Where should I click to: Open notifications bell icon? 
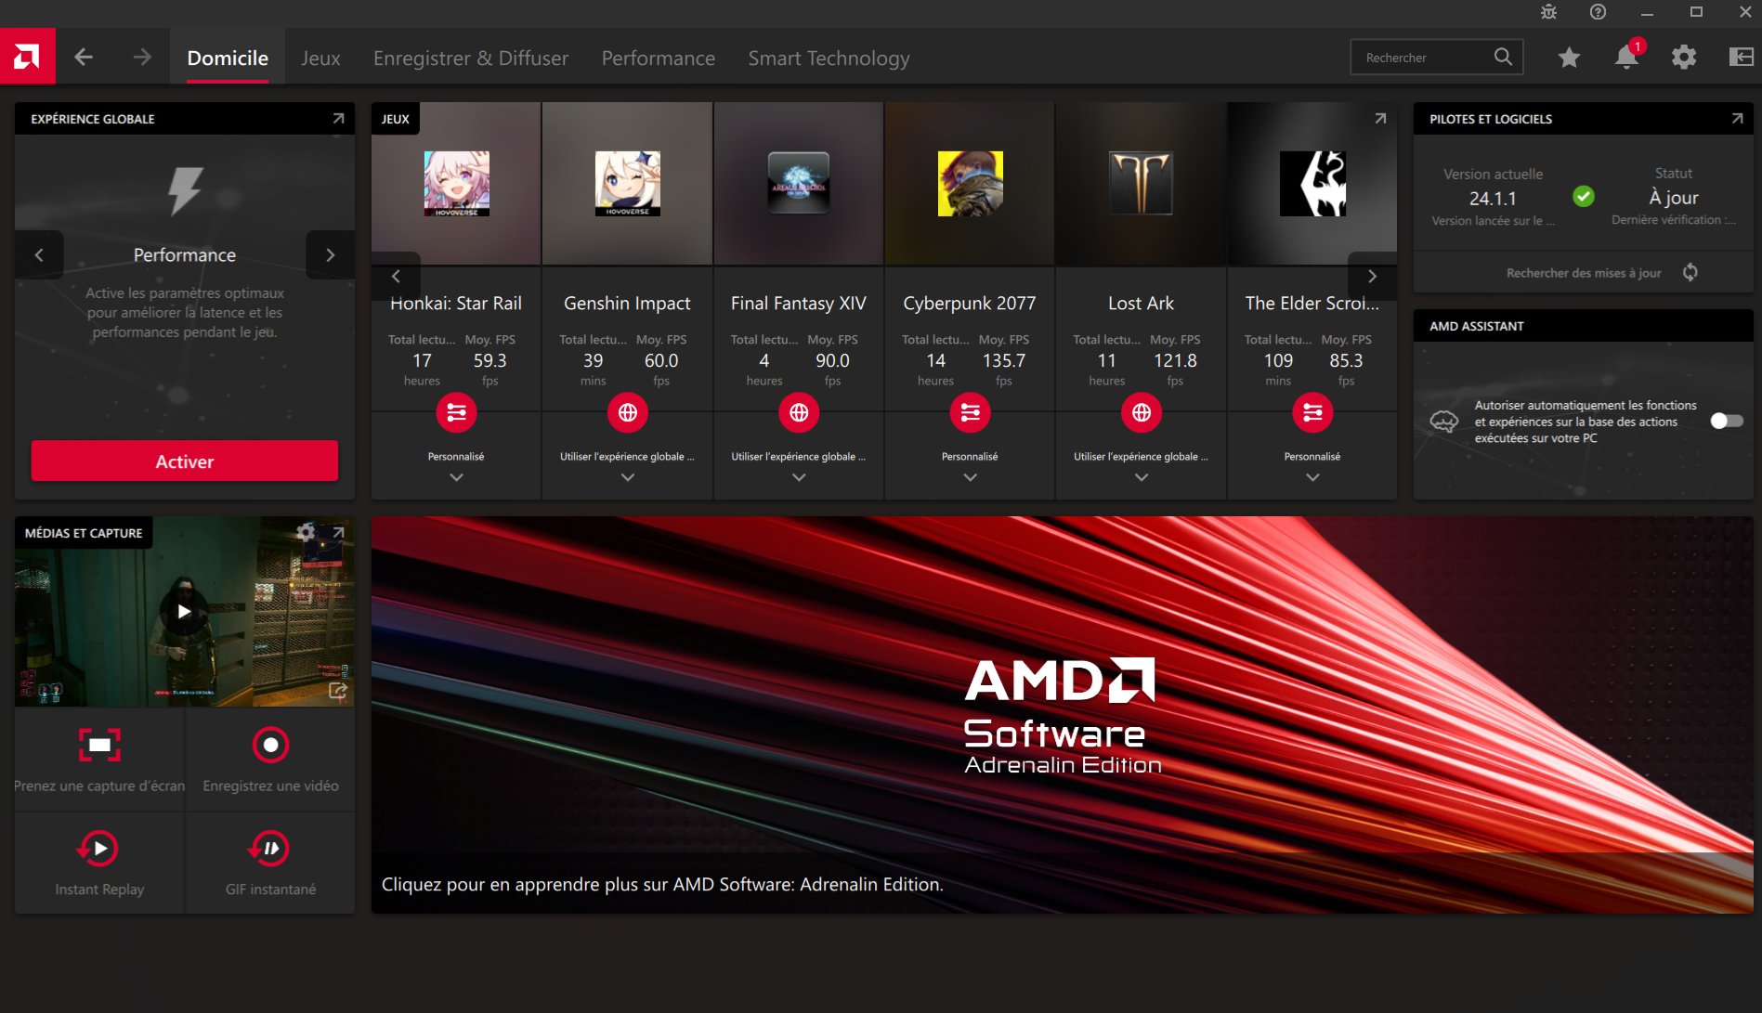coord(1626,58)
